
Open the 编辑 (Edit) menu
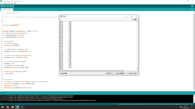[5, 3]
